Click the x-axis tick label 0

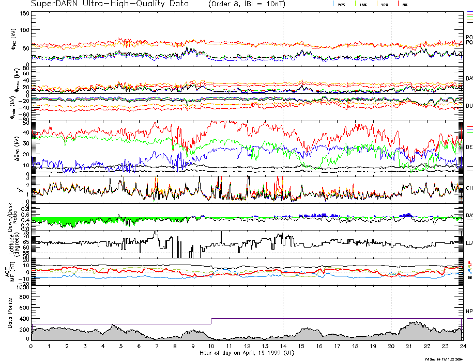pos(32,346)
